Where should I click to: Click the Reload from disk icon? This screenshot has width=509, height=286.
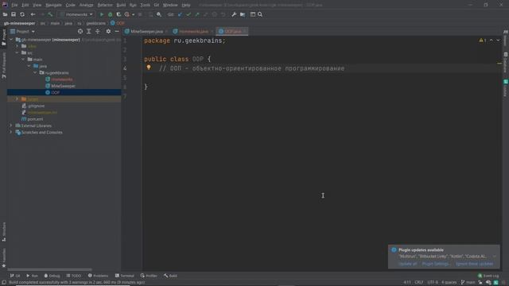coord(22,14)
